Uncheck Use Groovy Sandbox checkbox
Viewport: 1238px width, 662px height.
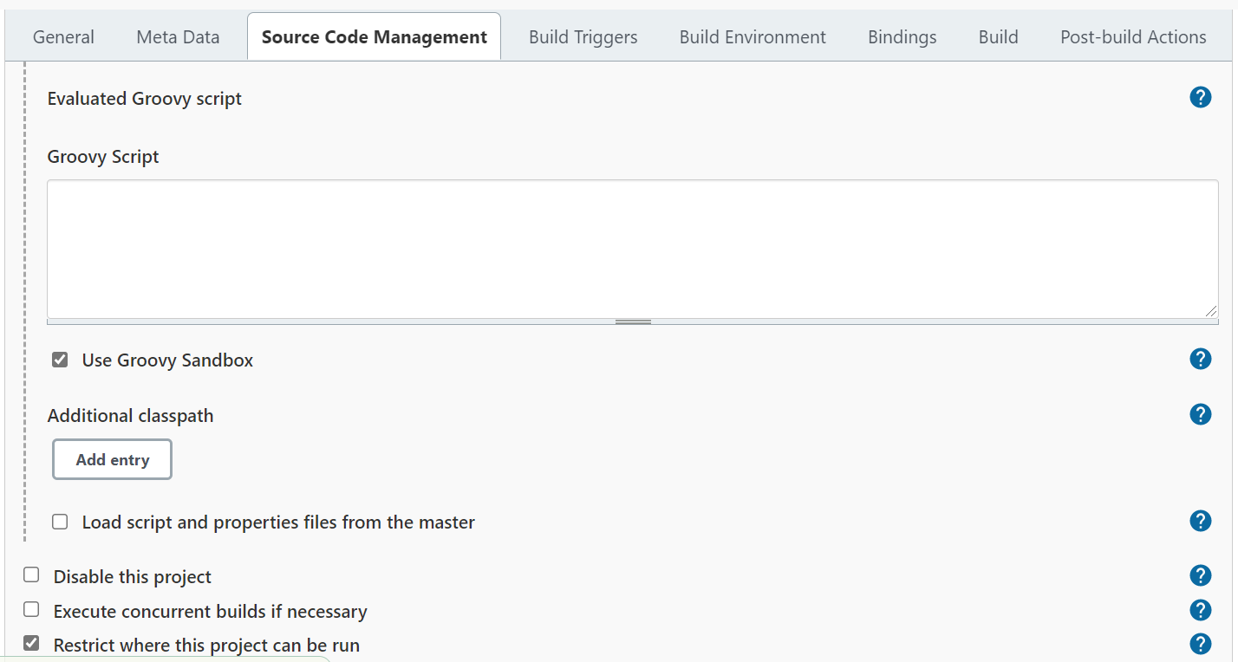tap(60, 360)
